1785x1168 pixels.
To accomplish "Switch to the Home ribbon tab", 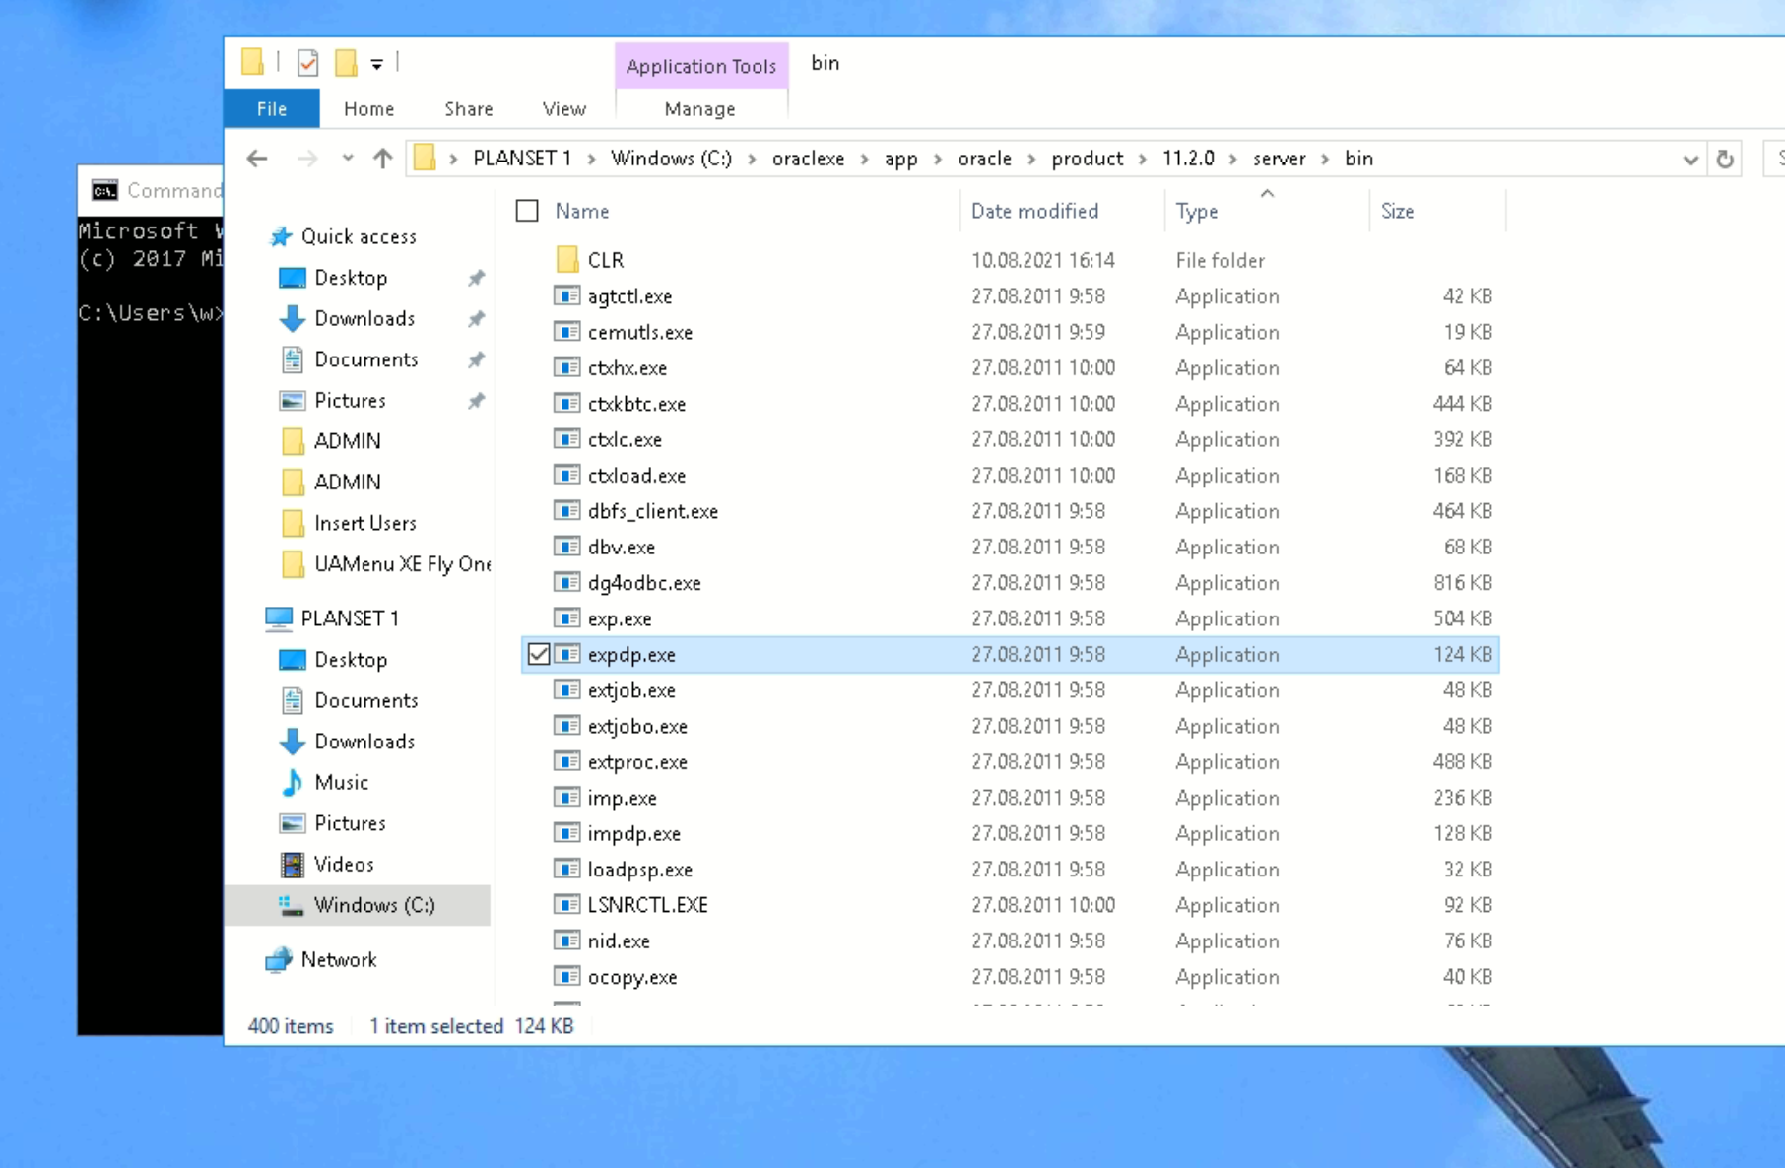I will click(x=369, y=108).
